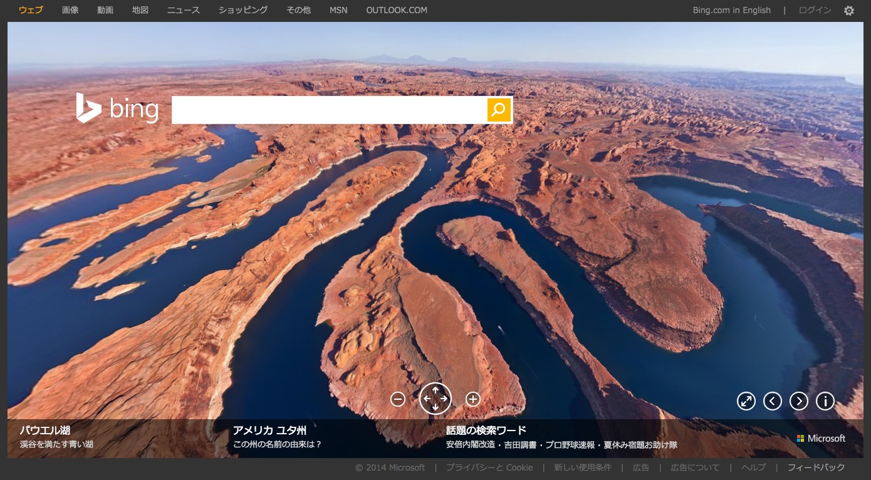871x480 pixels.
Task: Switch to Bing.com in English
Action: pos(731,10)
